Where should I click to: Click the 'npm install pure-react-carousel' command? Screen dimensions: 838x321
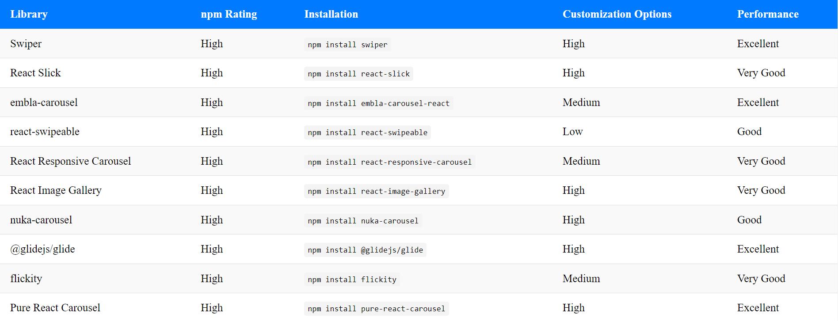(376, 309)
